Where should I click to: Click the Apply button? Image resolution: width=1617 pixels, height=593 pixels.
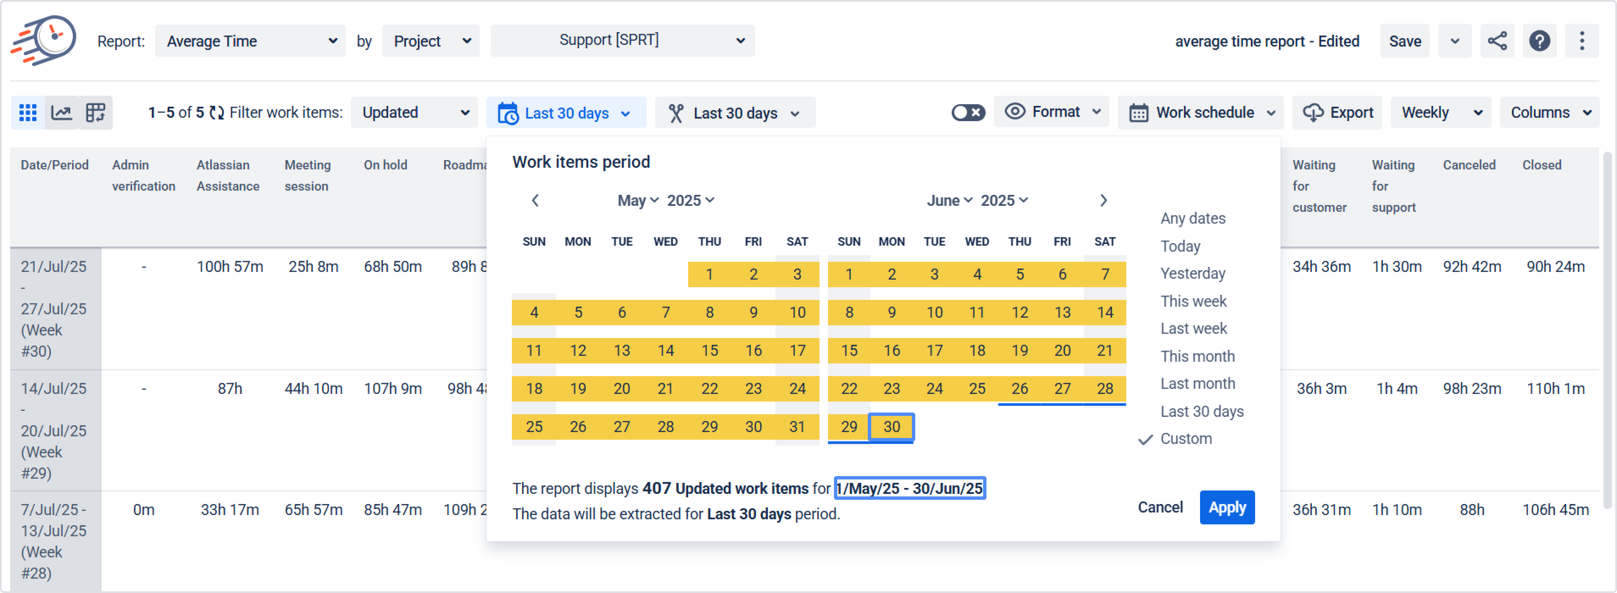click(1227, 507)
